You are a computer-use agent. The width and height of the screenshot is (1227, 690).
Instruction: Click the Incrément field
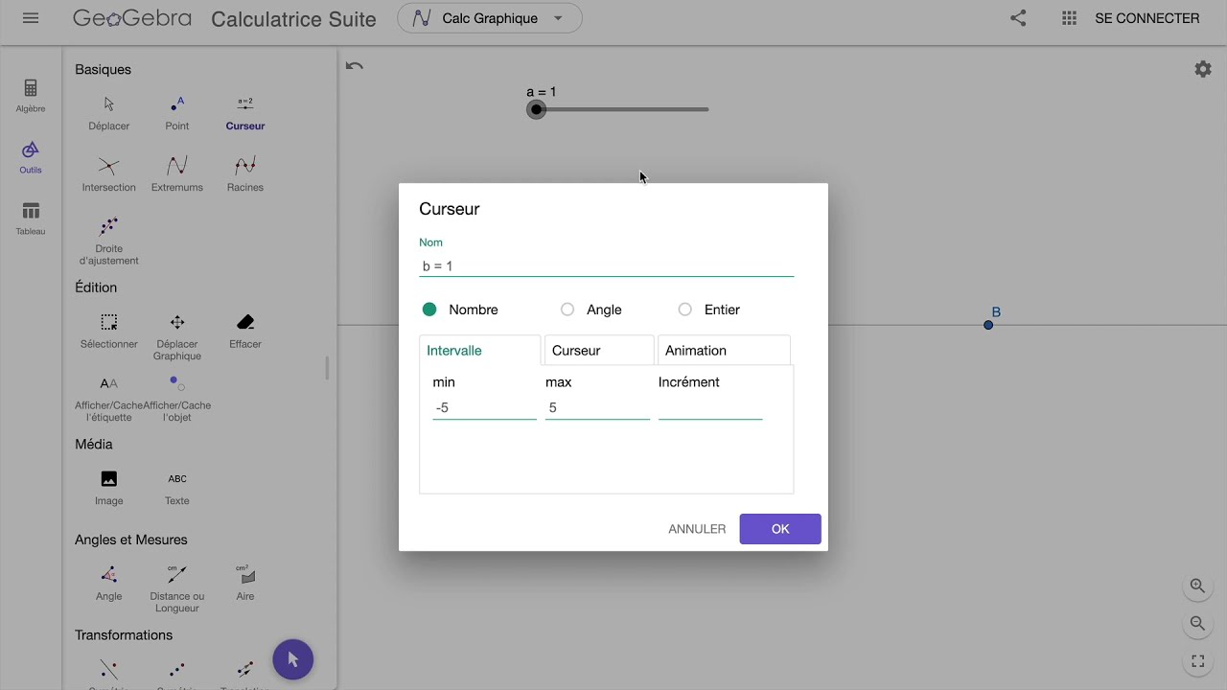[x=710, y=408]
